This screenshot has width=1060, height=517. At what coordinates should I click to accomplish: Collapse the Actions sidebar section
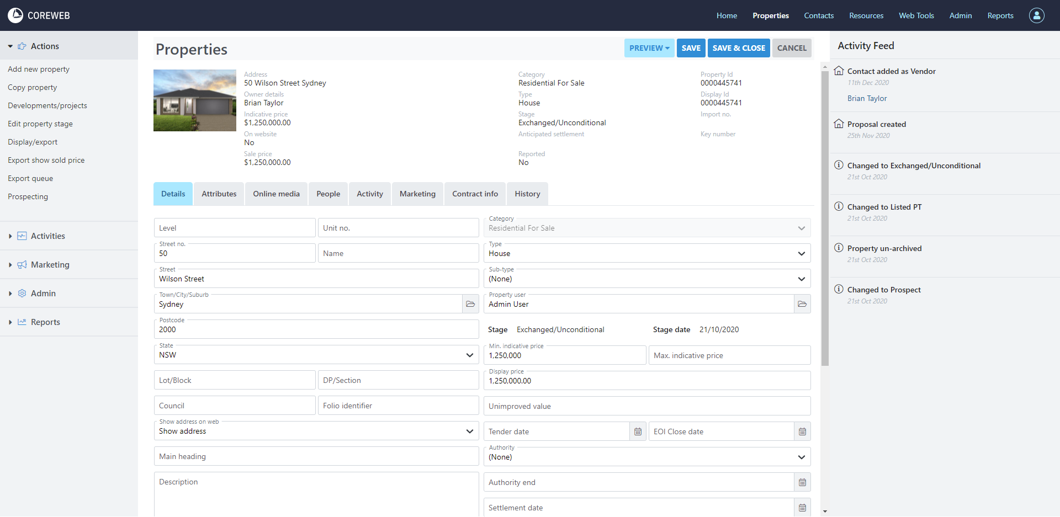click(44, 46)
